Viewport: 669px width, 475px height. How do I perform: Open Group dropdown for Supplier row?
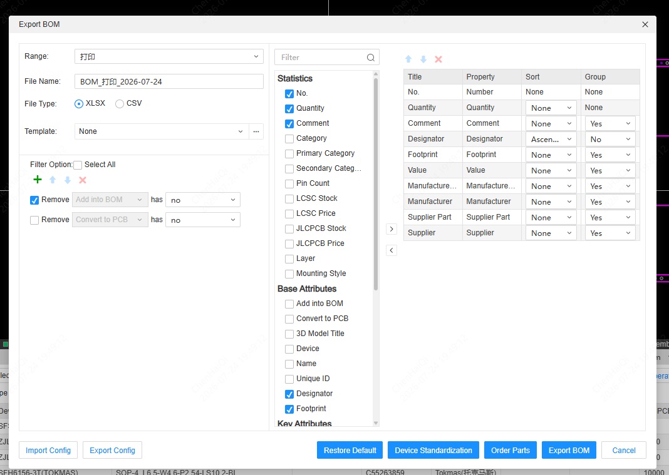point(610,233)
